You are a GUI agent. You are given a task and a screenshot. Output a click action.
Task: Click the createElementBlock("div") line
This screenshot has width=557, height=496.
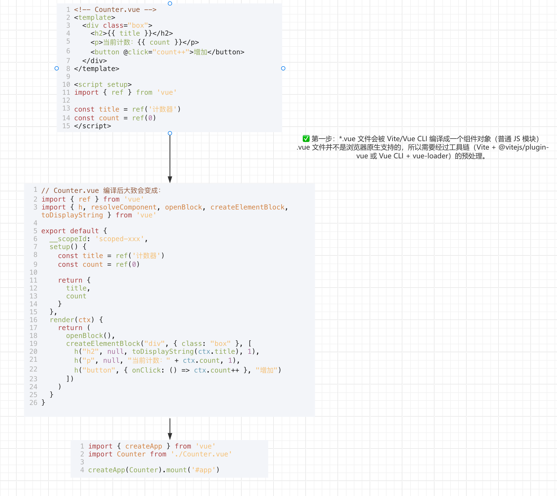(159, 344)
